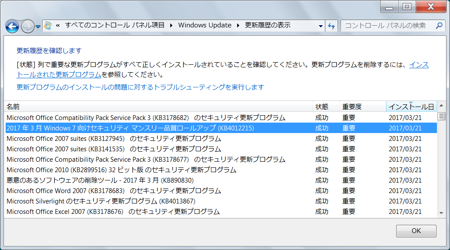
Task: Select Office Word 2007 KB3178683 row
Action: pyautogui.click(x=221, y=191)
